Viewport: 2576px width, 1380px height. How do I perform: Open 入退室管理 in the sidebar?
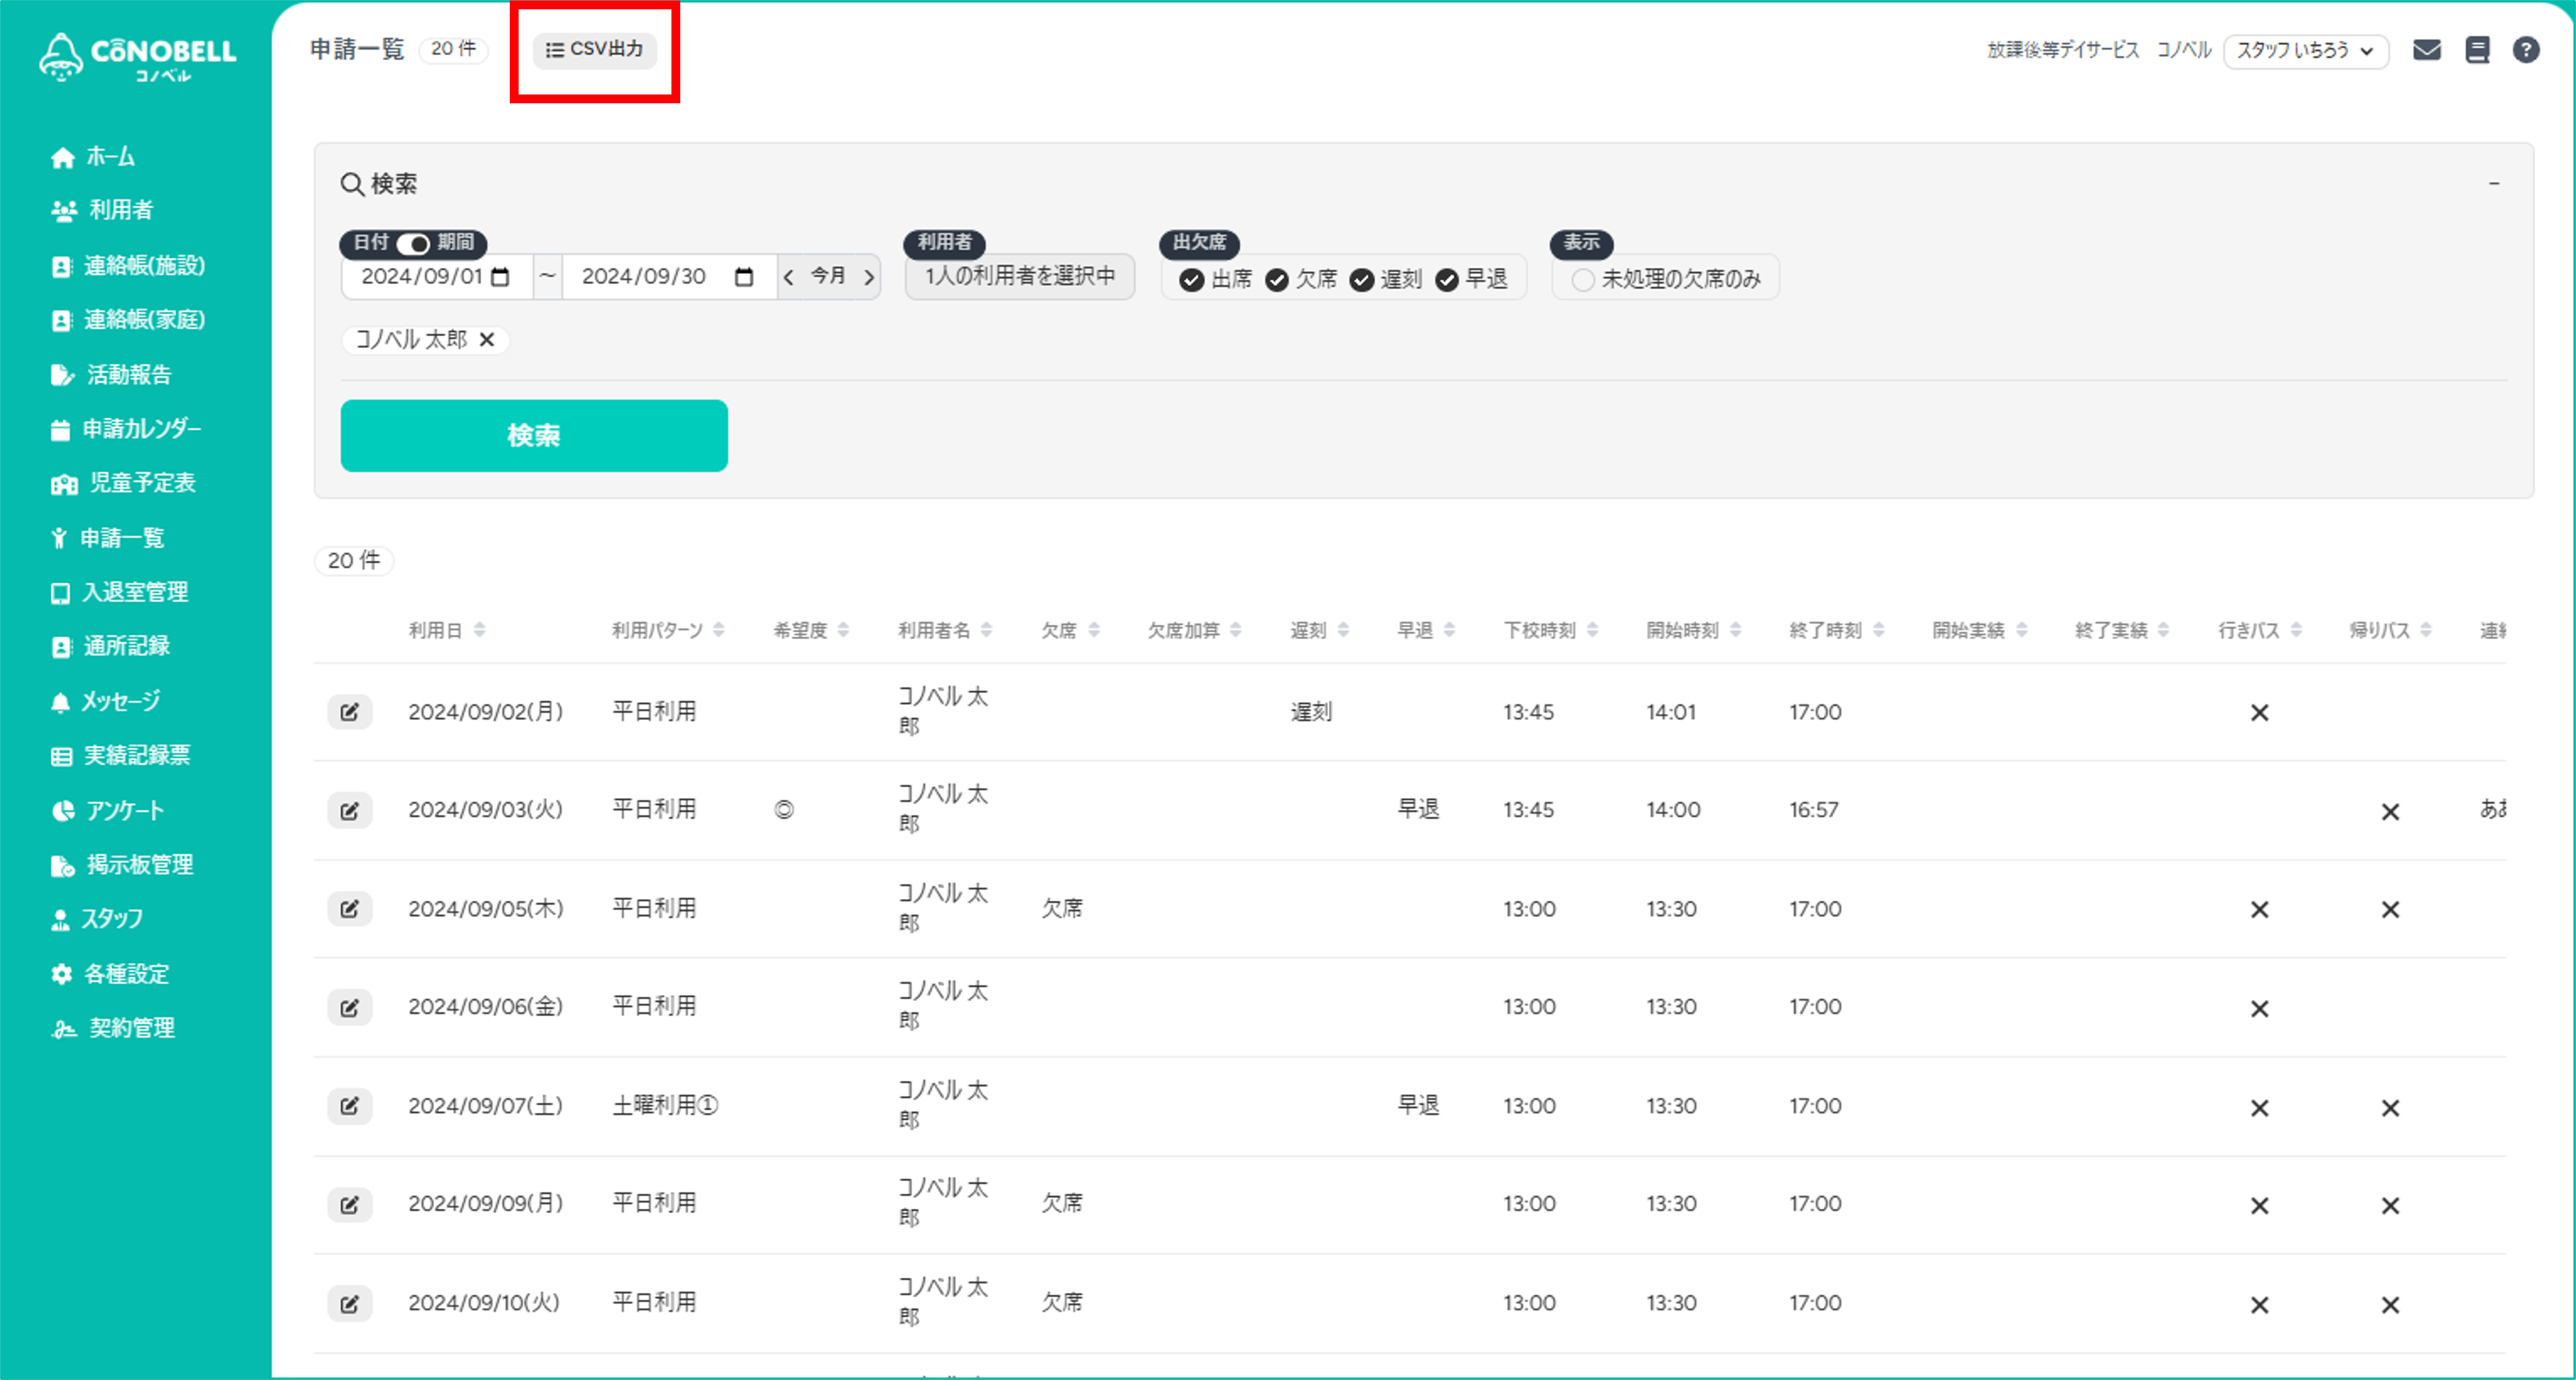point(119,592)
